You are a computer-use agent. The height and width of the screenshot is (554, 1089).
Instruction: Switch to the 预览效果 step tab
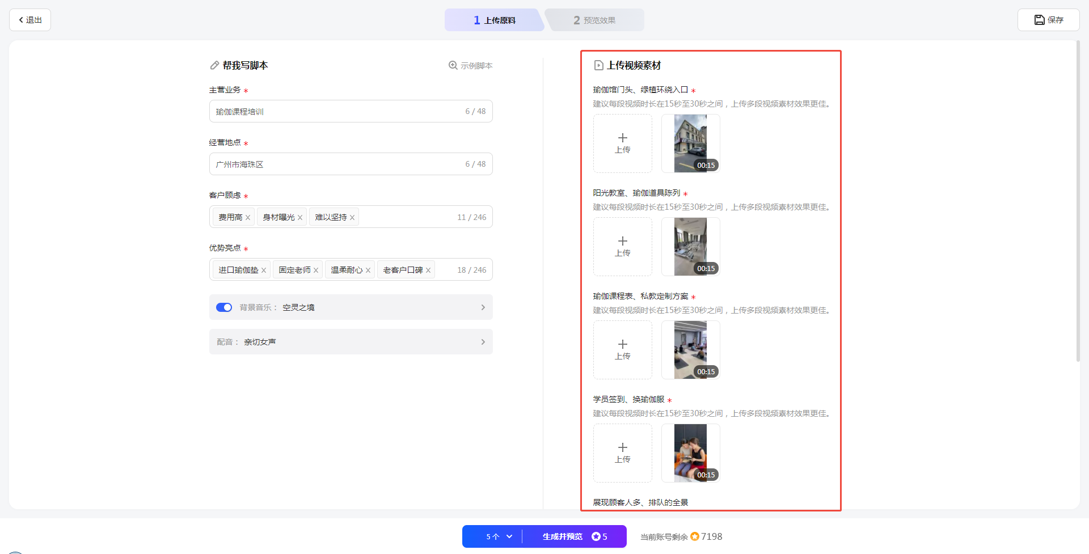tap(594, 20)
